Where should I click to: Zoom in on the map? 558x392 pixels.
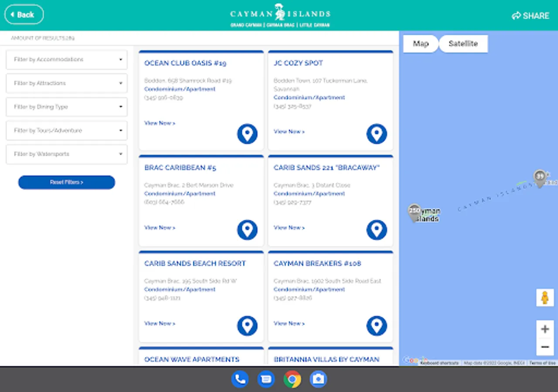click(545, 329)
